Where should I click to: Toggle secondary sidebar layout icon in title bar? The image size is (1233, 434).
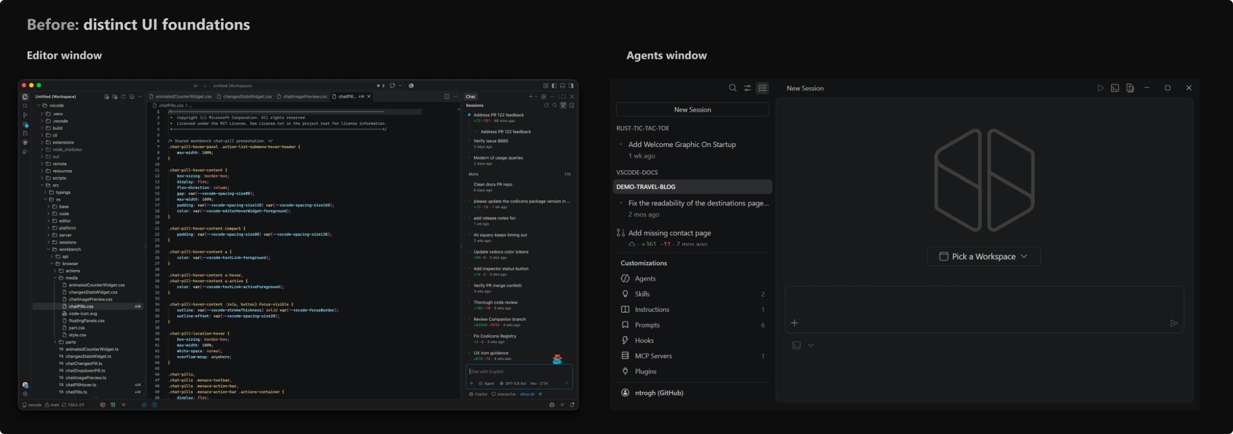pyautogui.click(x=571, y=86)
